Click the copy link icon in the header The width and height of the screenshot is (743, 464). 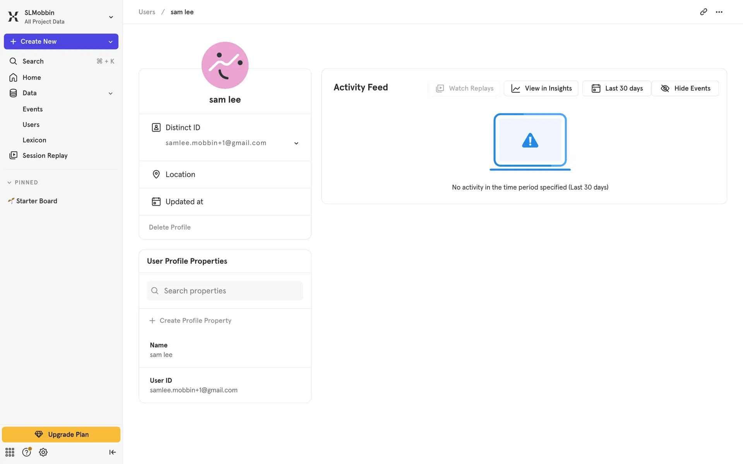[x=704, y=12]
